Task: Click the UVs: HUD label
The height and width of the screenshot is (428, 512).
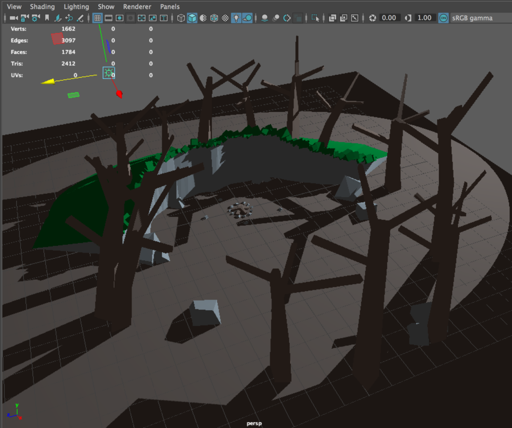Action: point(16,75)
